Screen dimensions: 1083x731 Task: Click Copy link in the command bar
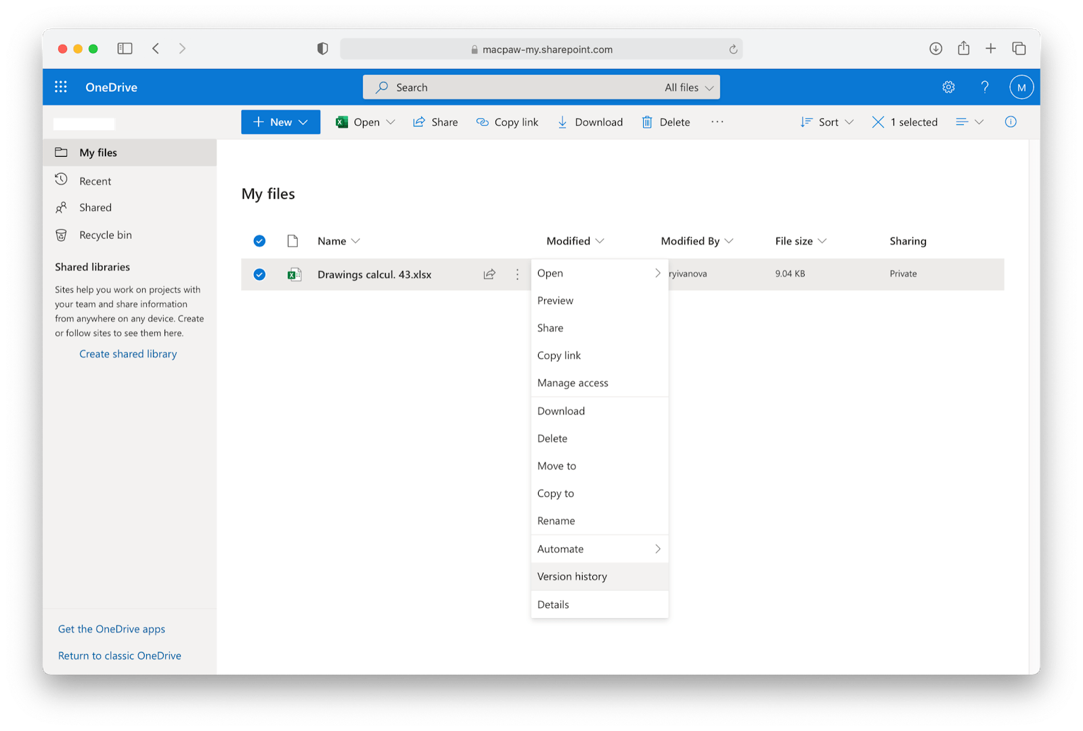(507, 122)
